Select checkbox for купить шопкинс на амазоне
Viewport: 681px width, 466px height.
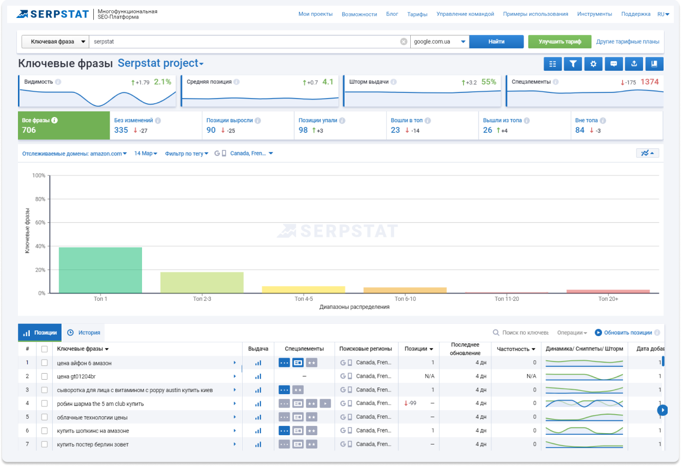point(45,431)
